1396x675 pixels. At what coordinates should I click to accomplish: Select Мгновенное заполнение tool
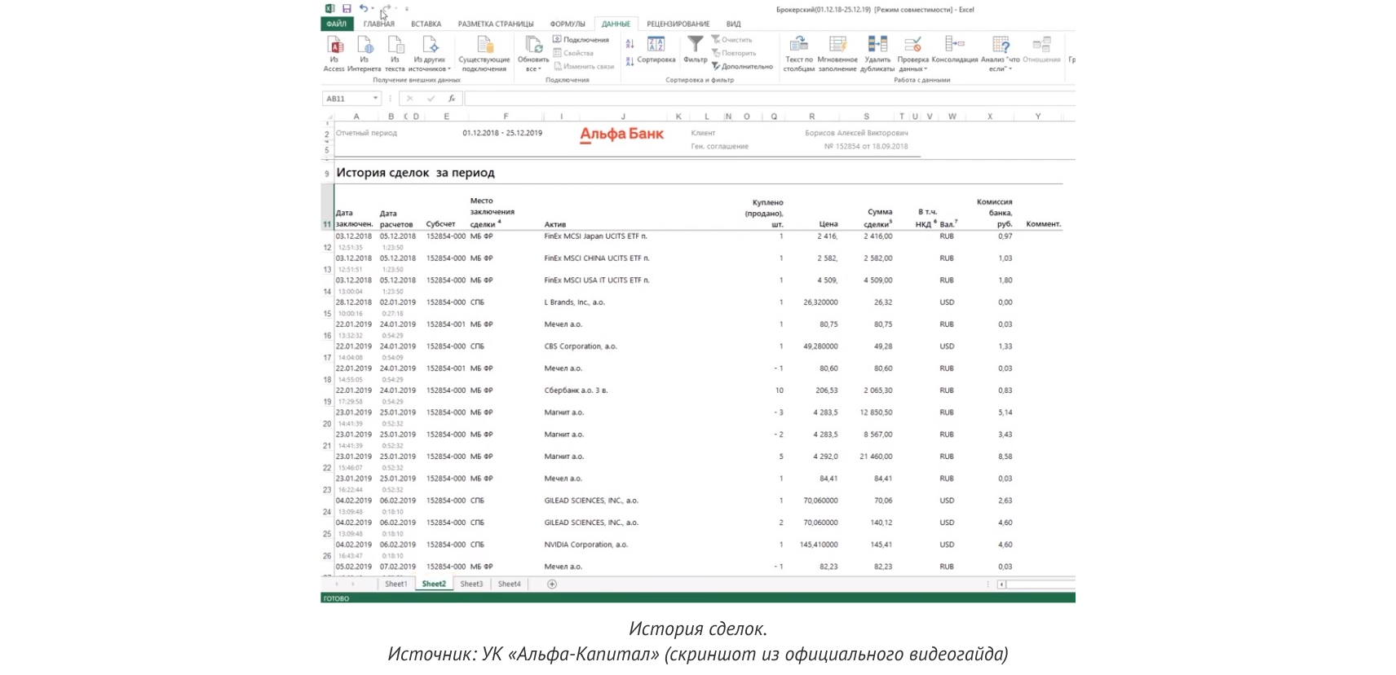click(x=837, y=45)
